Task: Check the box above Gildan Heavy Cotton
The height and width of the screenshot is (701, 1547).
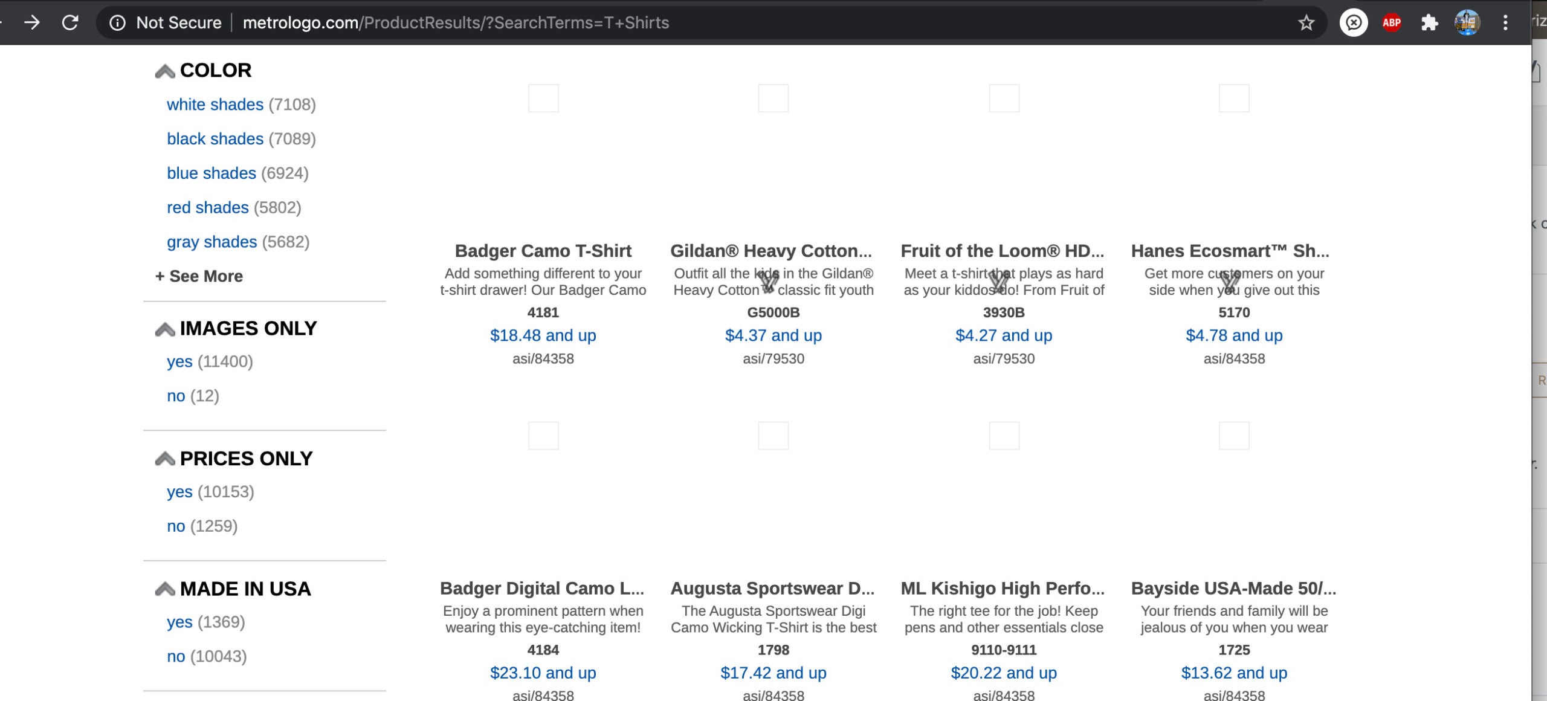Action: point(773,98)
